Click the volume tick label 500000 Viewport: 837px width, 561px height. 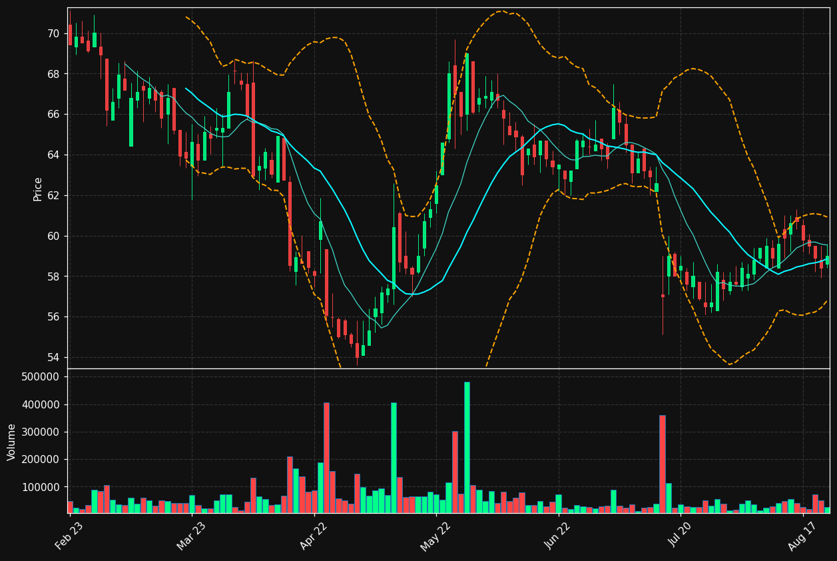[41, 377]
